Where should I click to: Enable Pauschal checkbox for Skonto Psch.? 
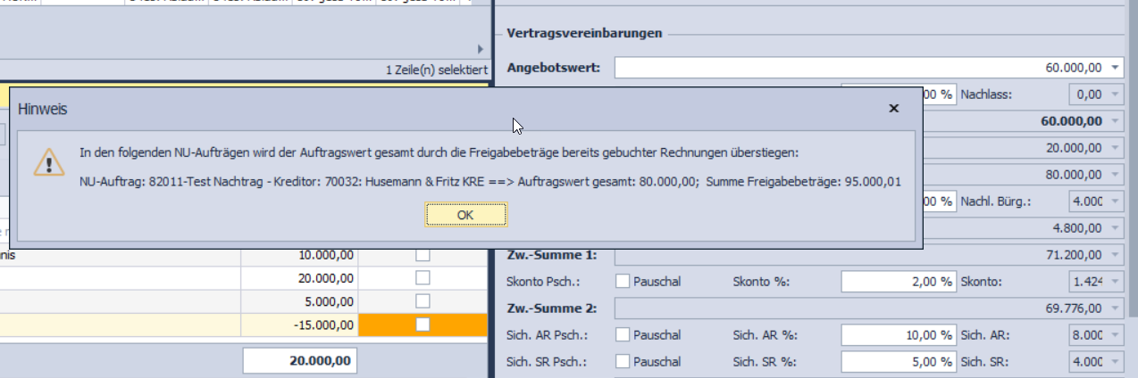click(x=623, y=283)
